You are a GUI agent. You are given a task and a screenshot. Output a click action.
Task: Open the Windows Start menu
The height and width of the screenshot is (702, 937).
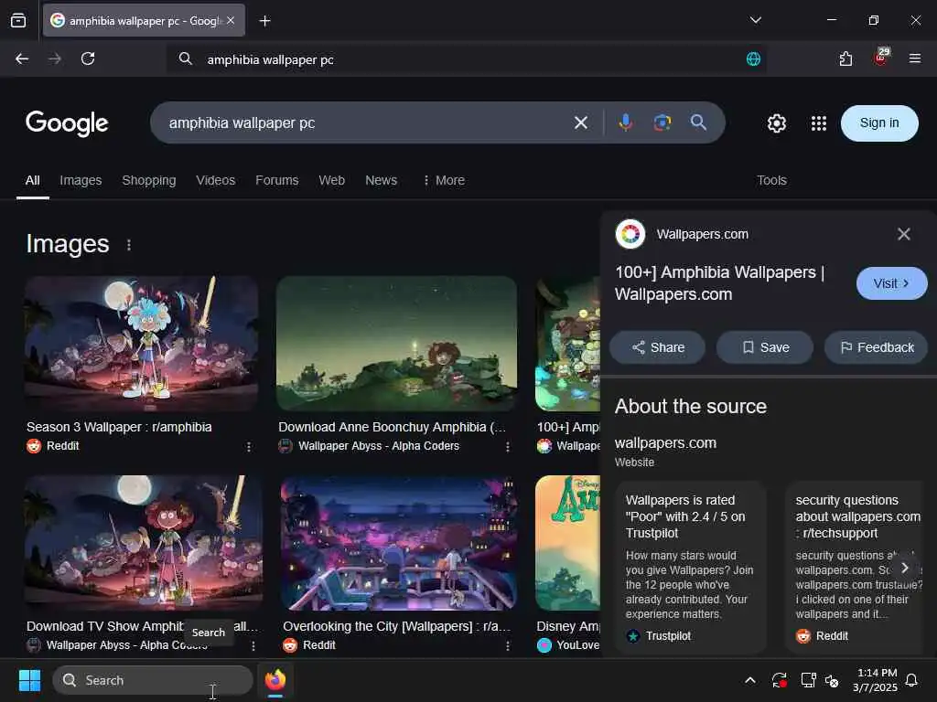(x=29, y=680)
